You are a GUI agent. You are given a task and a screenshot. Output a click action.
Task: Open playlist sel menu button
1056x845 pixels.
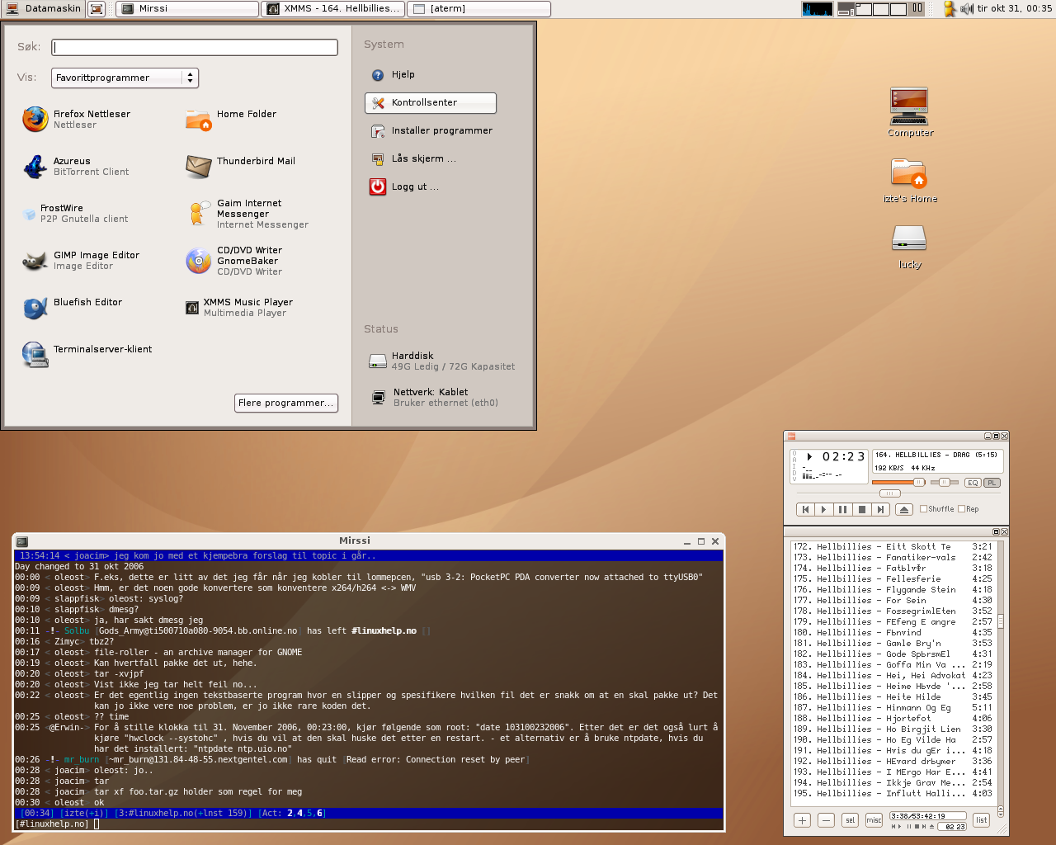pos(850,820)
